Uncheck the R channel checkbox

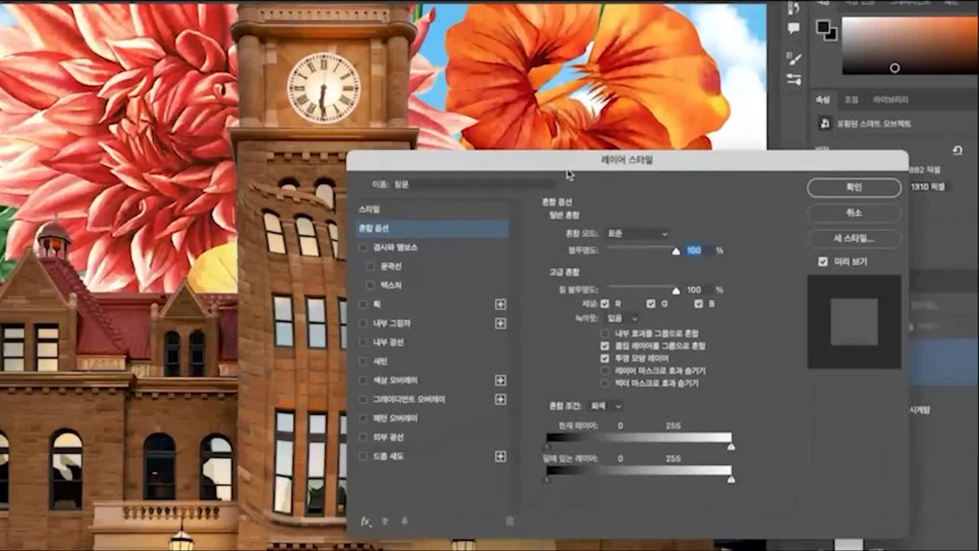click(605, 304)
